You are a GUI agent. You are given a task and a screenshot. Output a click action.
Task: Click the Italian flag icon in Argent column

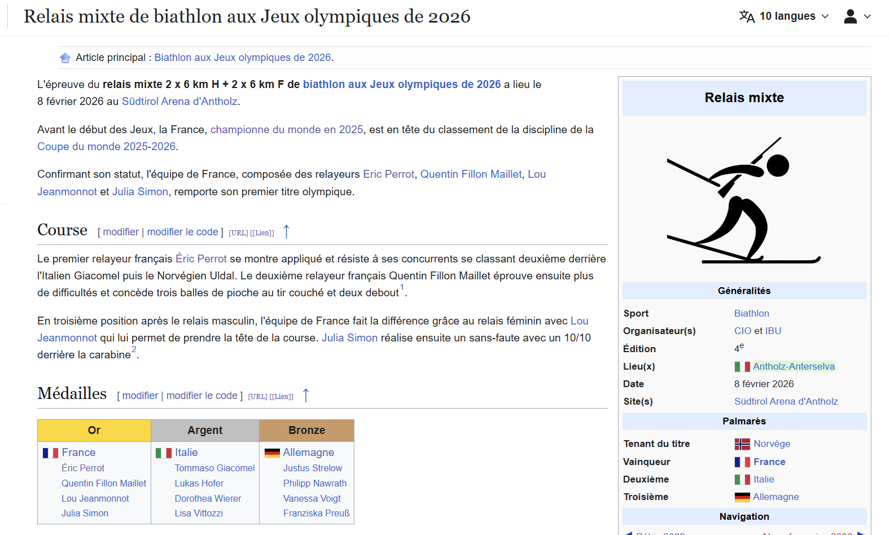[x=164, y=453]
